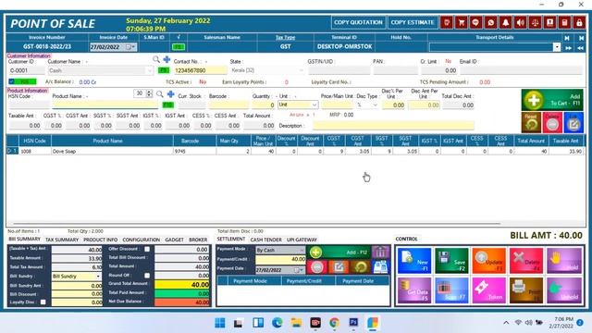Click the speaker sound icon in top toolbar
592x333 pixels.
[520, 22]
